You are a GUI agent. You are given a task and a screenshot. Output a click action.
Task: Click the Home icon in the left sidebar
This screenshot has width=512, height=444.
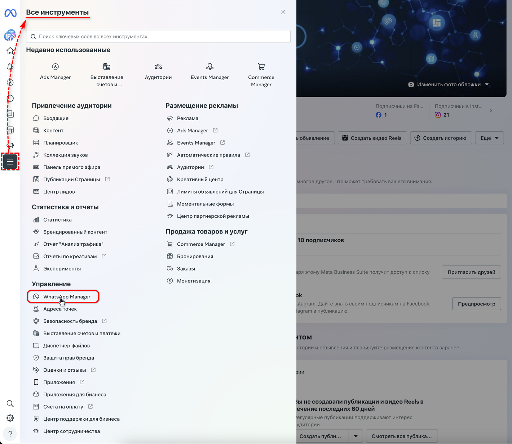10,51
